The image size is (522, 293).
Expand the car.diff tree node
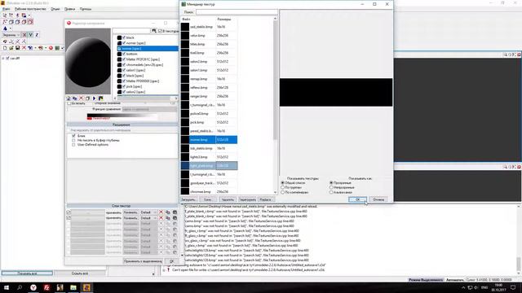tap(3, 58)
